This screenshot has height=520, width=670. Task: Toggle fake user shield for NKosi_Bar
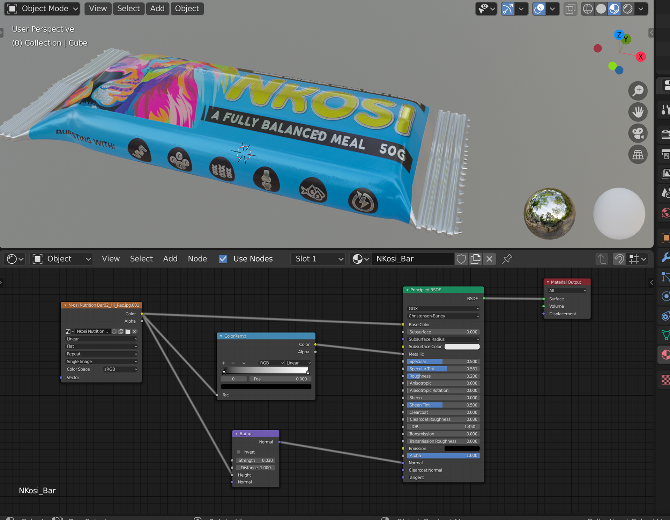tap(461, 259)
